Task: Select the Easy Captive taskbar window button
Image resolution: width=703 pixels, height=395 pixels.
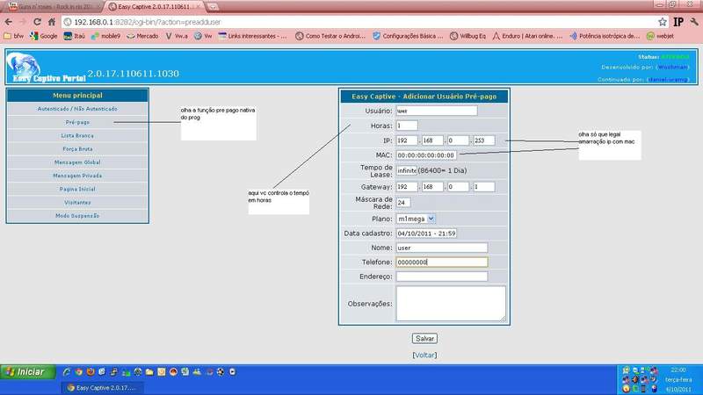Action: [103, 388]
